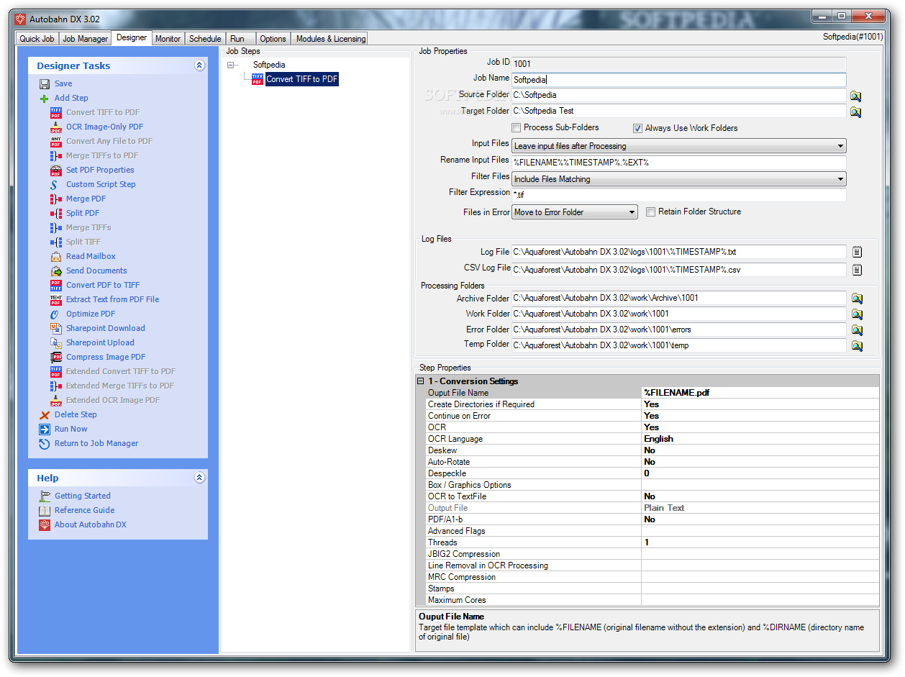Click the Filter Expression field
This screenshot has height=677, width=905.
tap(678, 195)
